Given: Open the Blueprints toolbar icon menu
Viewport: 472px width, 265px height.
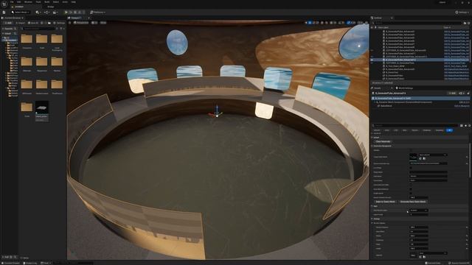Looking at the screenshot, I should (46, 13).
